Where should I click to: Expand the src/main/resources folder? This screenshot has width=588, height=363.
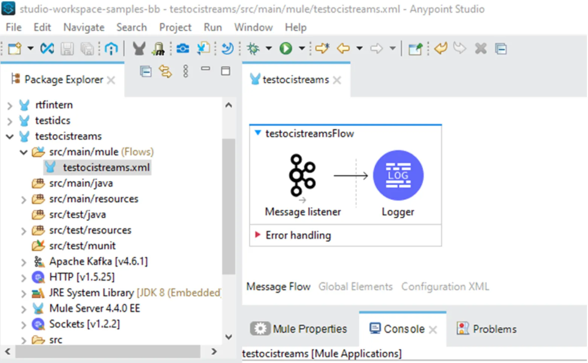tap(23, 200)
